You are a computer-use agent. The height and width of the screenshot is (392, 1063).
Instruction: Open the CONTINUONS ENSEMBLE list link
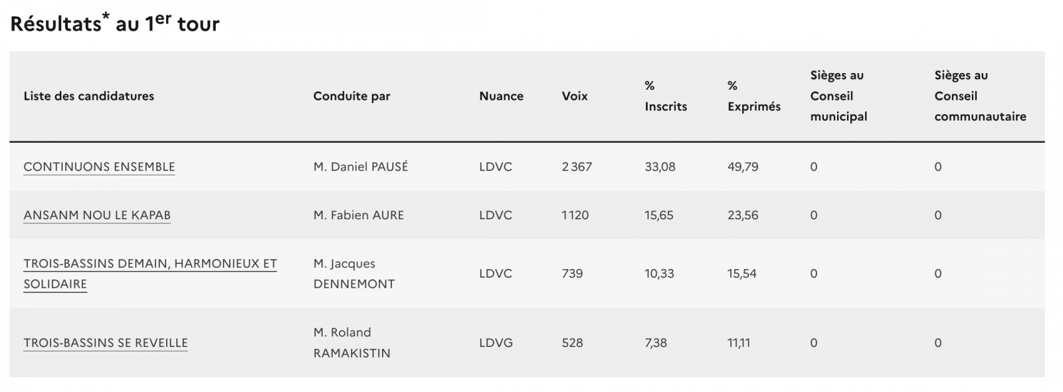[99, 167]
